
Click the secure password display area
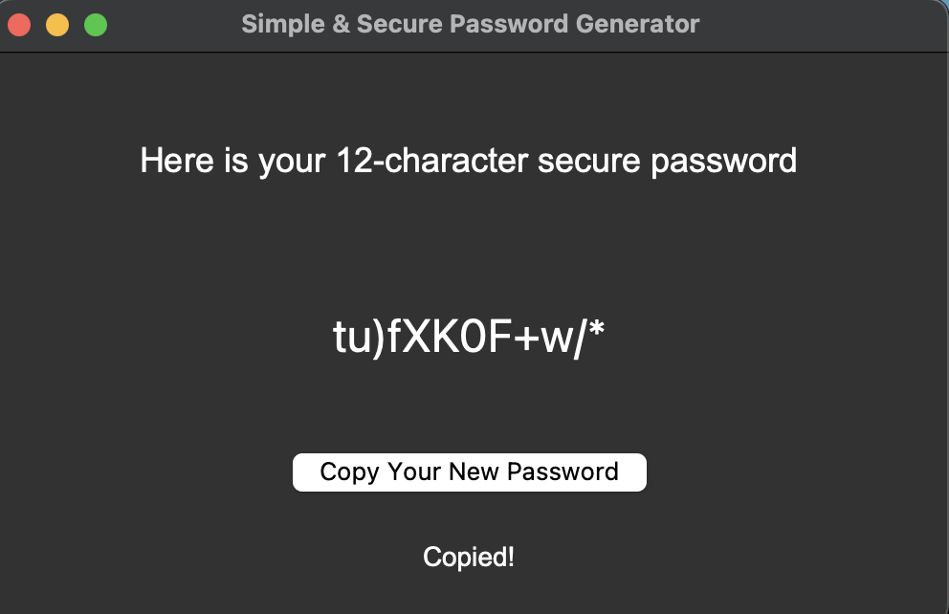pos(469,337)
